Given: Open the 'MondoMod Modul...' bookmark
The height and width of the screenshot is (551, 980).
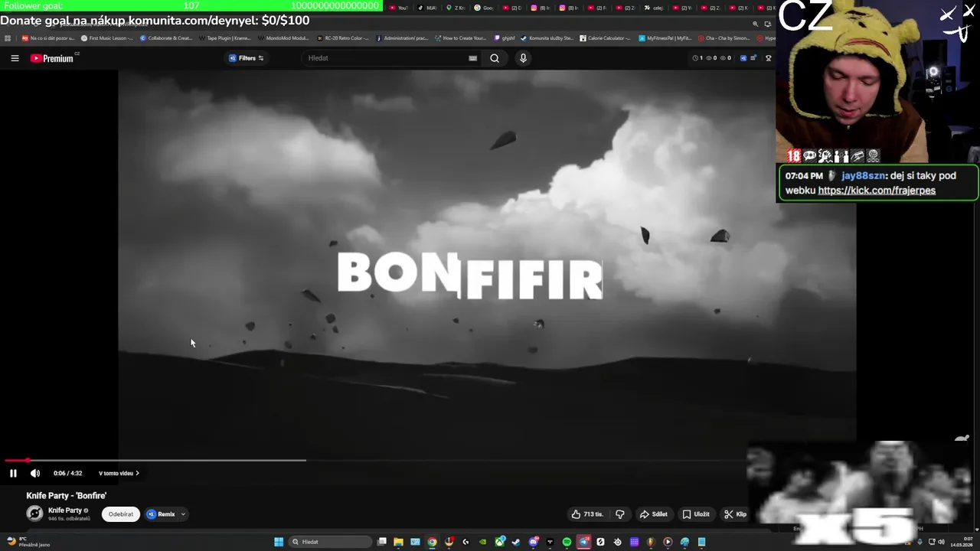Looking at the screenshot, I should 284,37.
